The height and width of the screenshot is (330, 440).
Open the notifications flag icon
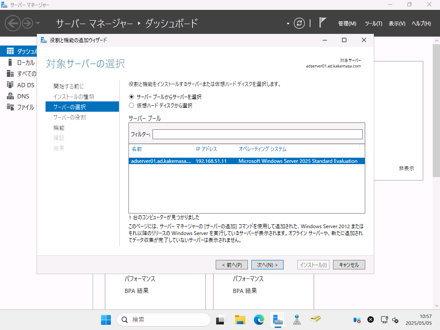(322, 22)
